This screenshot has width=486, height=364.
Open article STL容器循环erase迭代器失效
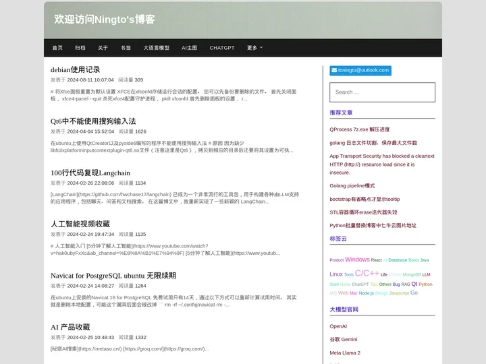[x=363, y=212]
